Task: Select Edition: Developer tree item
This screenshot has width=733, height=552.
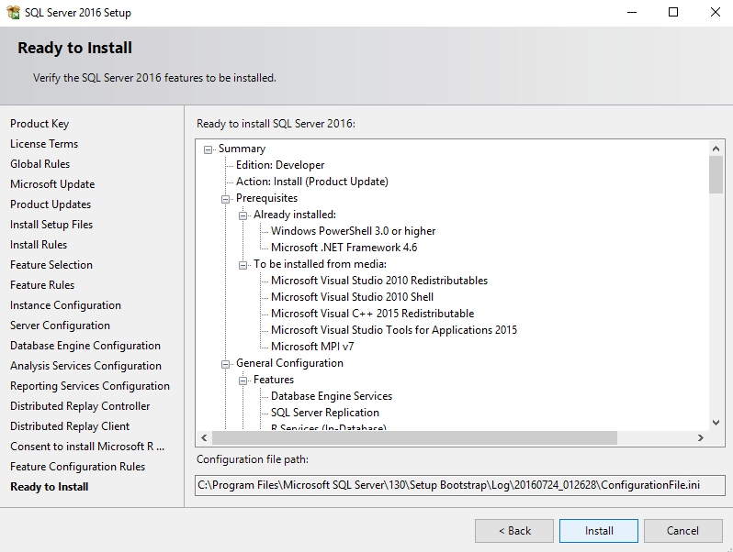Action: (x=279, y=165)
